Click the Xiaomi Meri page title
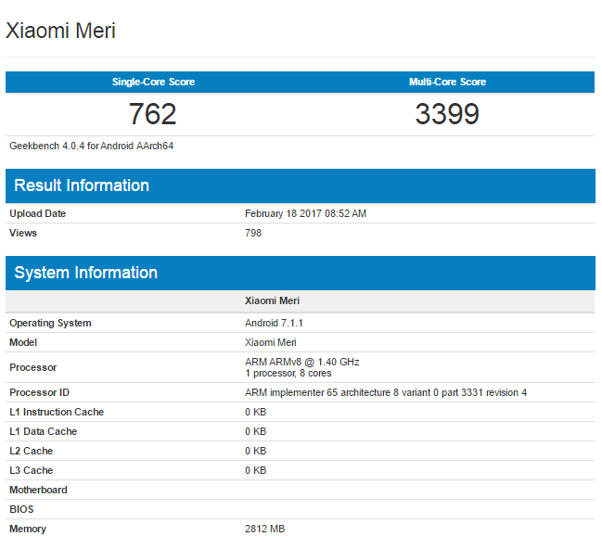The width and height of the screenshot is (602, 549). 60,31
